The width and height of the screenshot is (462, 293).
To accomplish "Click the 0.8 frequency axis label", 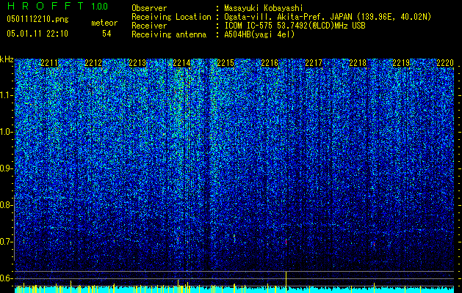I will coord(6,205).
